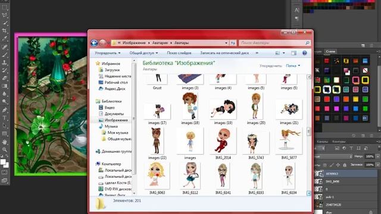Select the Rectangle shape tool in Photoshop

pos(5,133)
